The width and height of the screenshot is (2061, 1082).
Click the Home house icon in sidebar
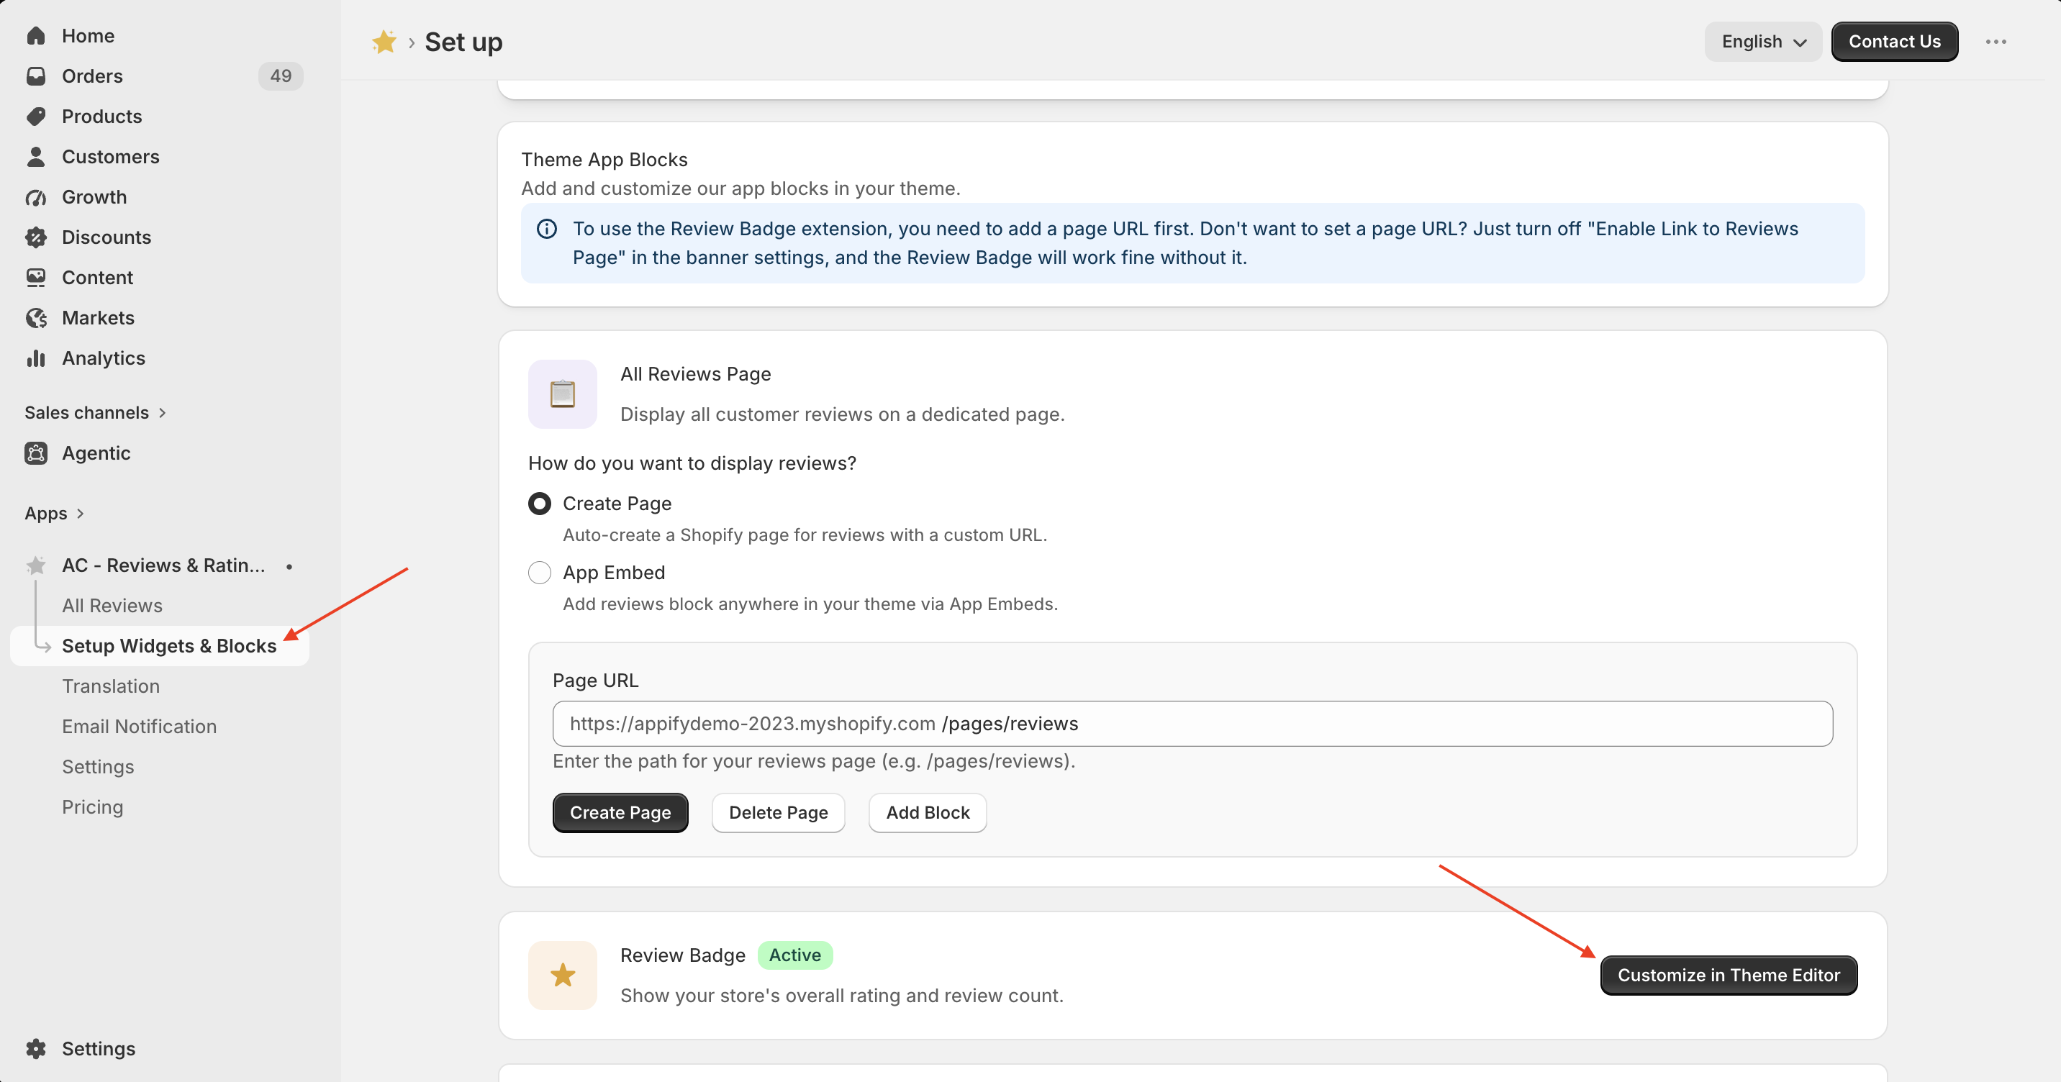click(x=36, y=36)
